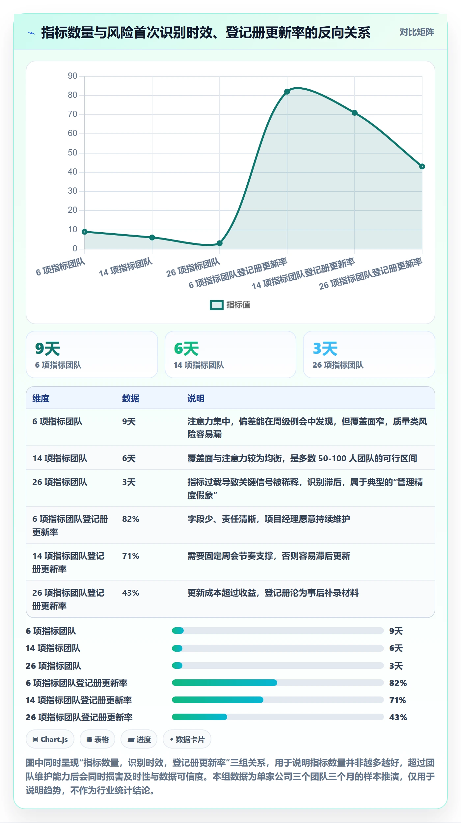Click the 数据卡片 tag chip
Viewport: 461px width, 823px height.
(187, 739)
